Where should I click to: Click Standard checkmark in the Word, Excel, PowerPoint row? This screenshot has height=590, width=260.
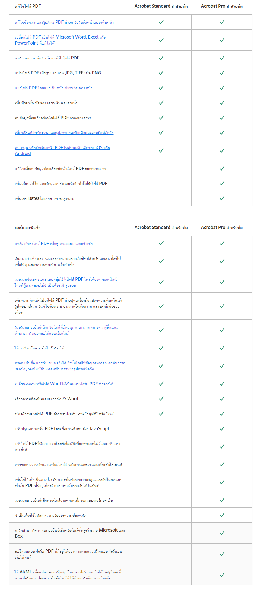tap(161, 40)
